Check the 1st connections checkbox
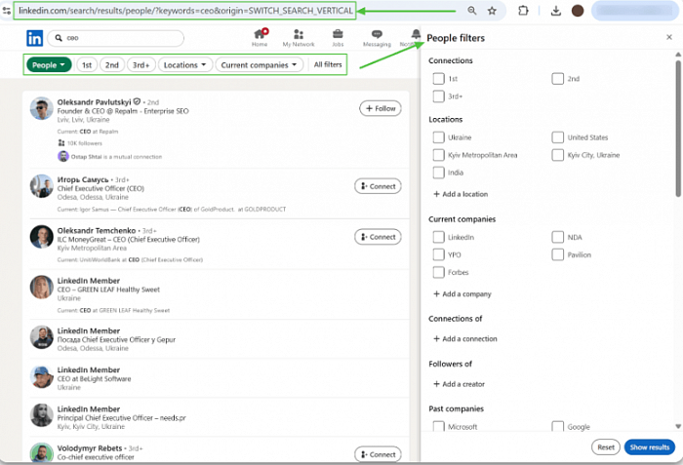 (439, 78)
